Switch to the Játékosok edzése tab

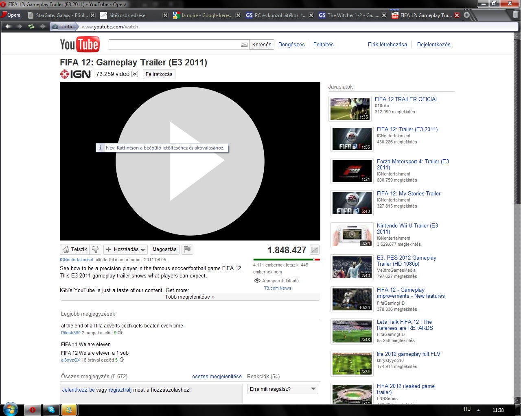(x=134, y=15)
